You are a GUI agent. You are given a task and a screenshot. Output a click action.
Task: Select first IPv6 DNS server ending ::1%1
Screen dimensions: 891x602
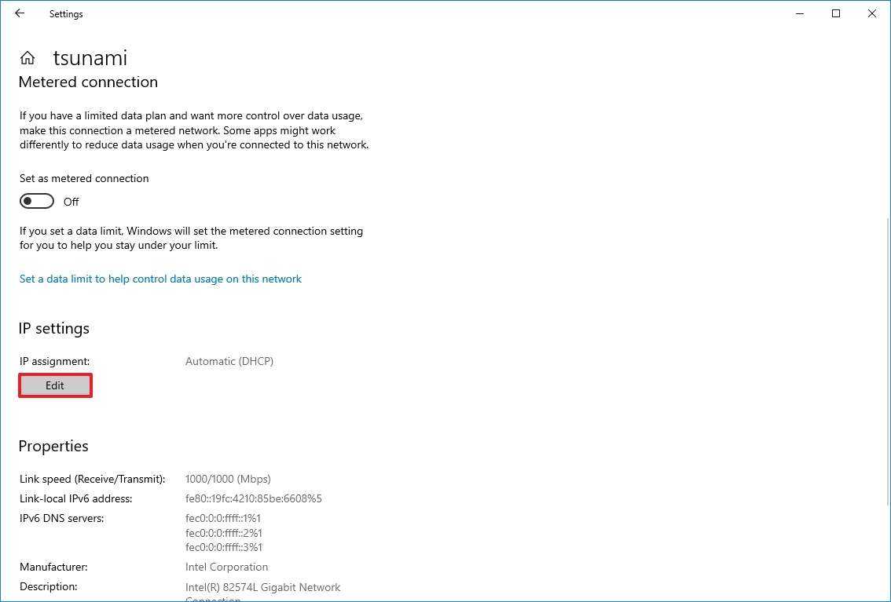(x=223, y=518)
